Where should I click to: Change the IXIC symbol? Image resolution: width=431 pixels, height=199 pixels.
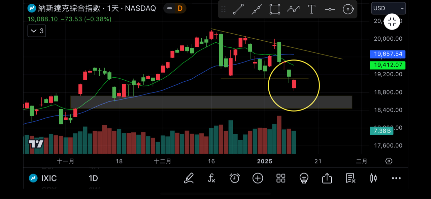click(x=44, y=178)
